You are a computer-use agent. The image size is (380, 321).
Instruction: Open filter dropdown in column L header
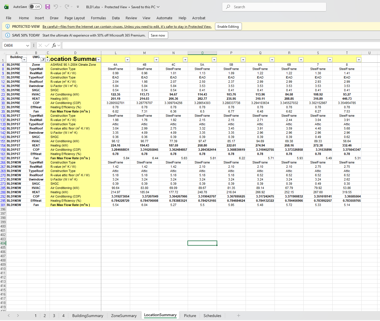pos(127,59)
